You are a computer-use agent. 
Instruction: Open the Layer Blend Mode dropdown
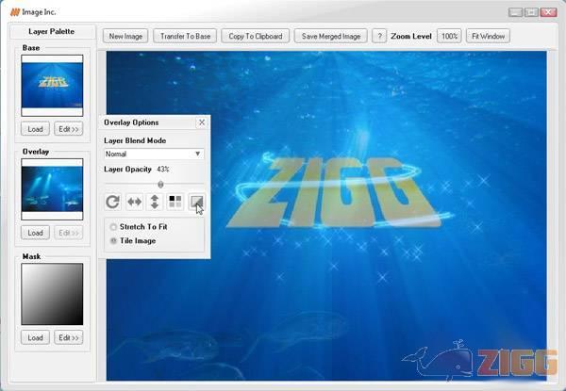coord(154,154)
